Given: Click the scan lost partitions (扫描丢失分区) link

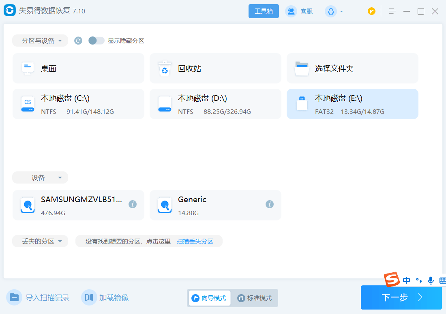Looking at the screenshot, I should 195,241.
